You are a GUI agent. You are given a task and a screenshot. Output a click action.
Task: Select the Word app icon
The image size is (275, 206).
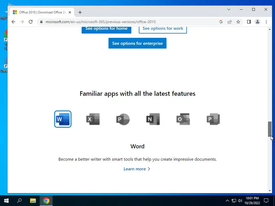click(x=63, y=119)
